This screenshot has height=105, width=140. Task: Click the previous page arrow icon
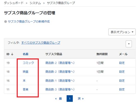[56, 99]
